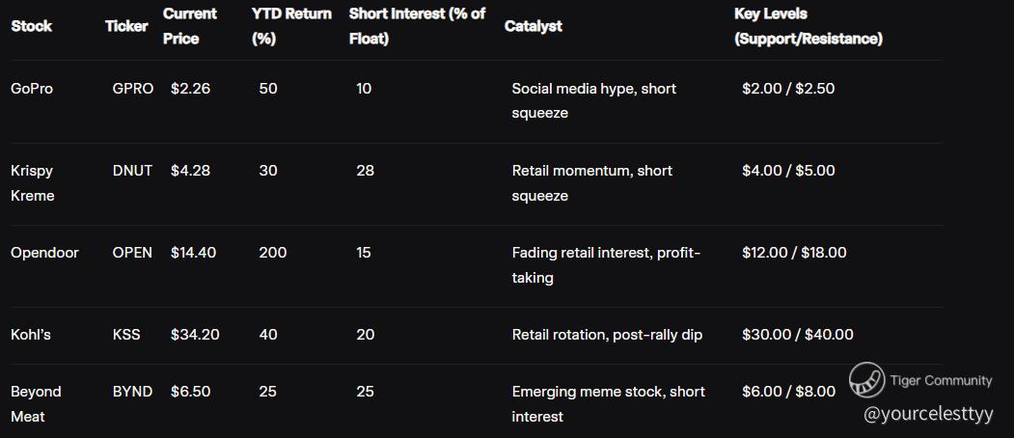Select Kohl's current price $34.20
The image size is (1014, 438).
[195, 335]
